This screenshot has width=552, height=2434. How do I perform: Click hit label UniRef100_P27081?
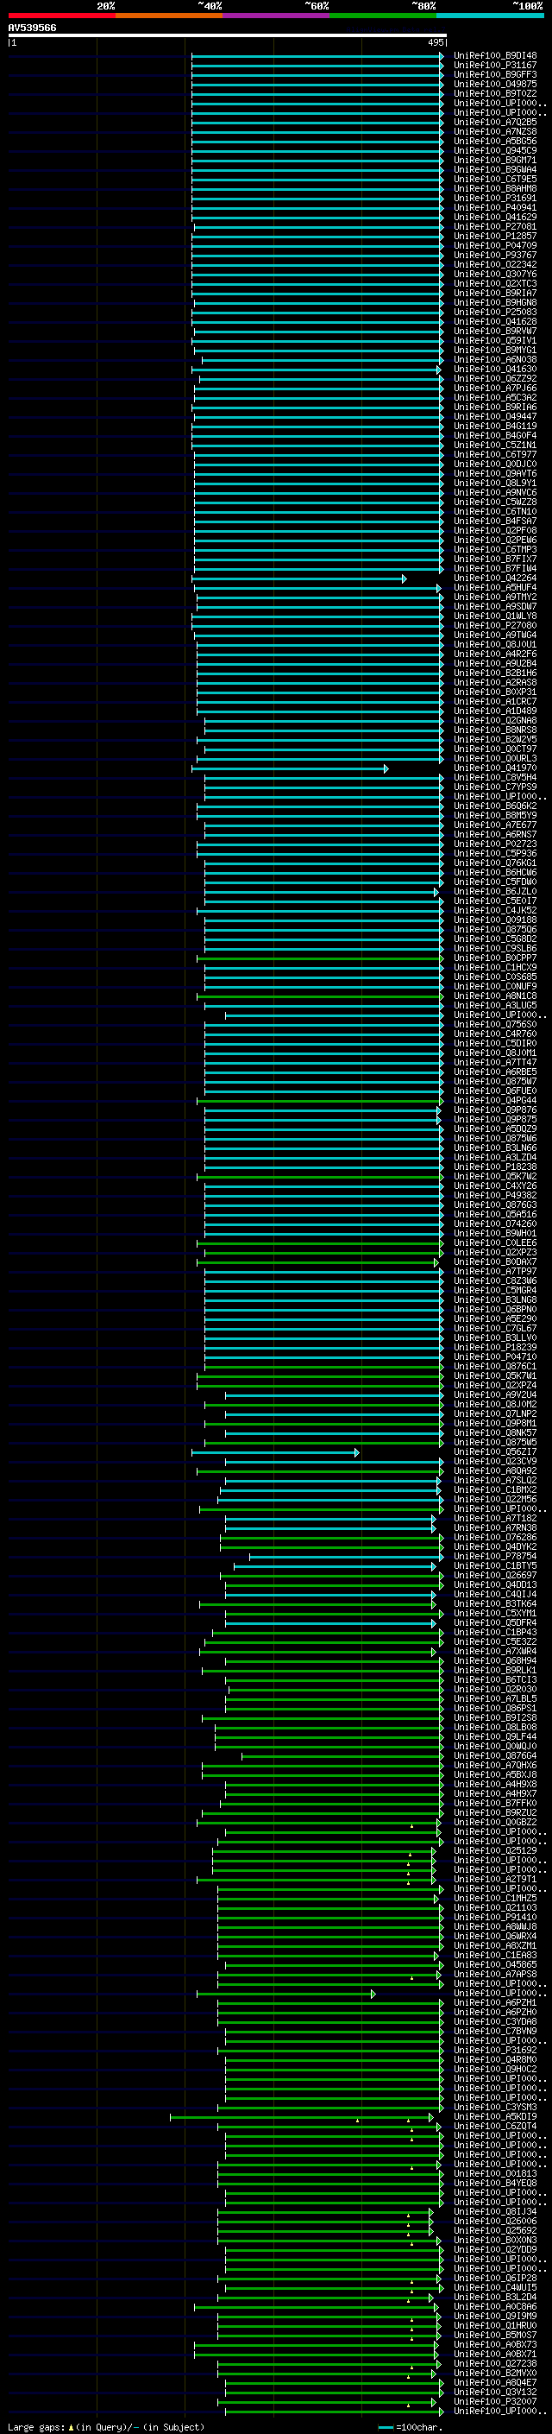[x=495, y=227]
